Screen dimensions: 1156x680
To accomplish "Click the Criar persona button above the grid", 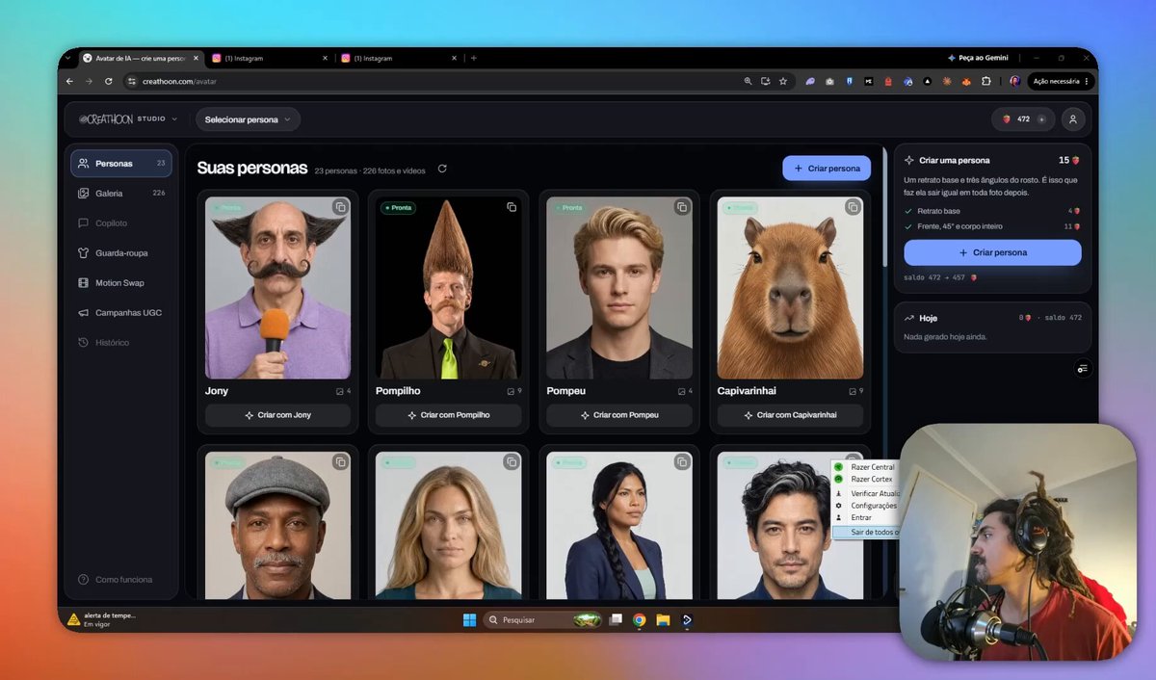I will [827, 169].
